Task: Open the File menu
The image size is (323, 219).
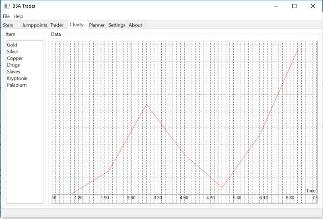Action: (x=6, y=16)
